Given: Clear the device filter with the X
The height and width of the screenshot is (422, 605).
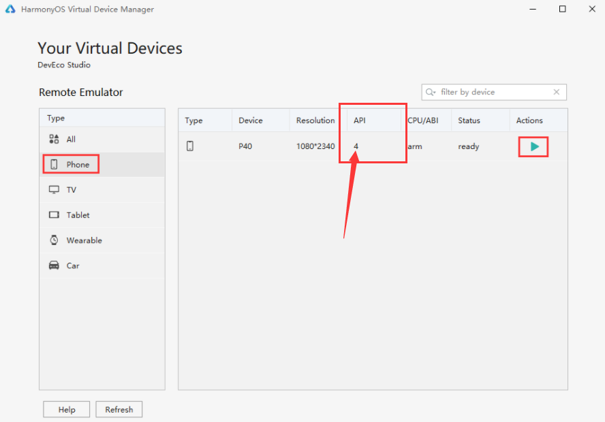Looking at the screenshot, I should 556,92.
